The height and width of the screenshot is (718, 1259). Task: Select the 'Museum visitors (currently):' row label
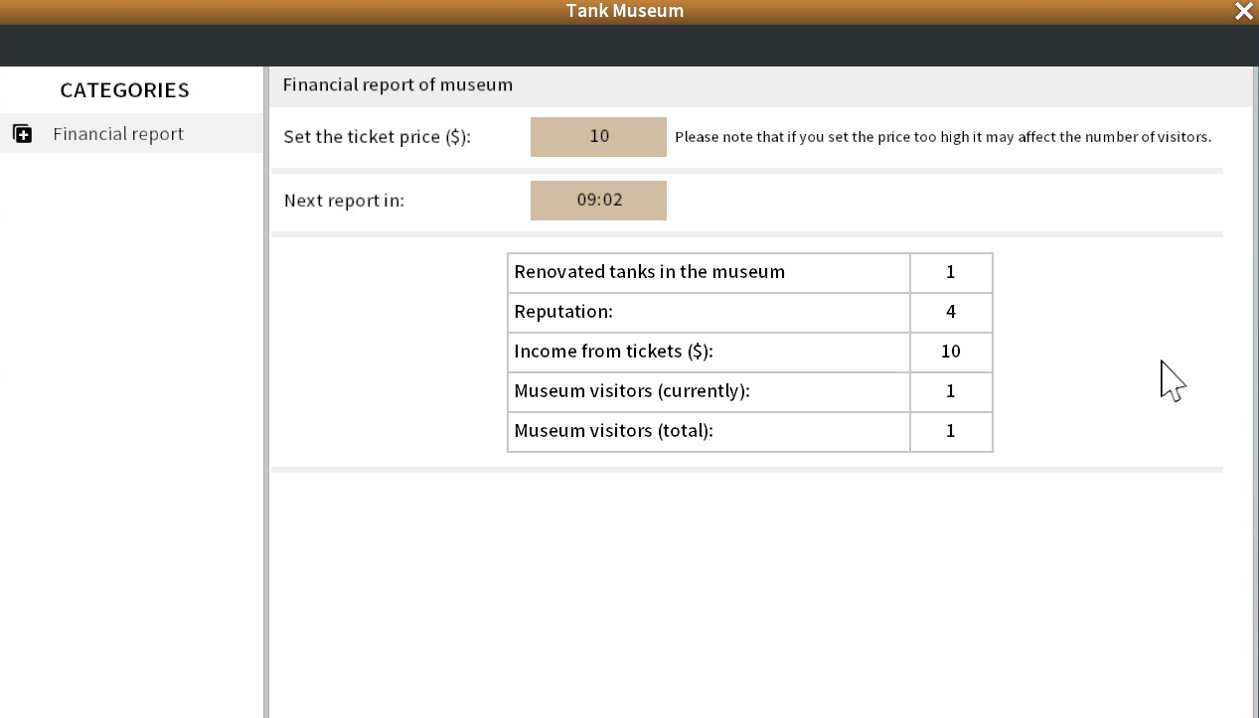coord(631,391)
